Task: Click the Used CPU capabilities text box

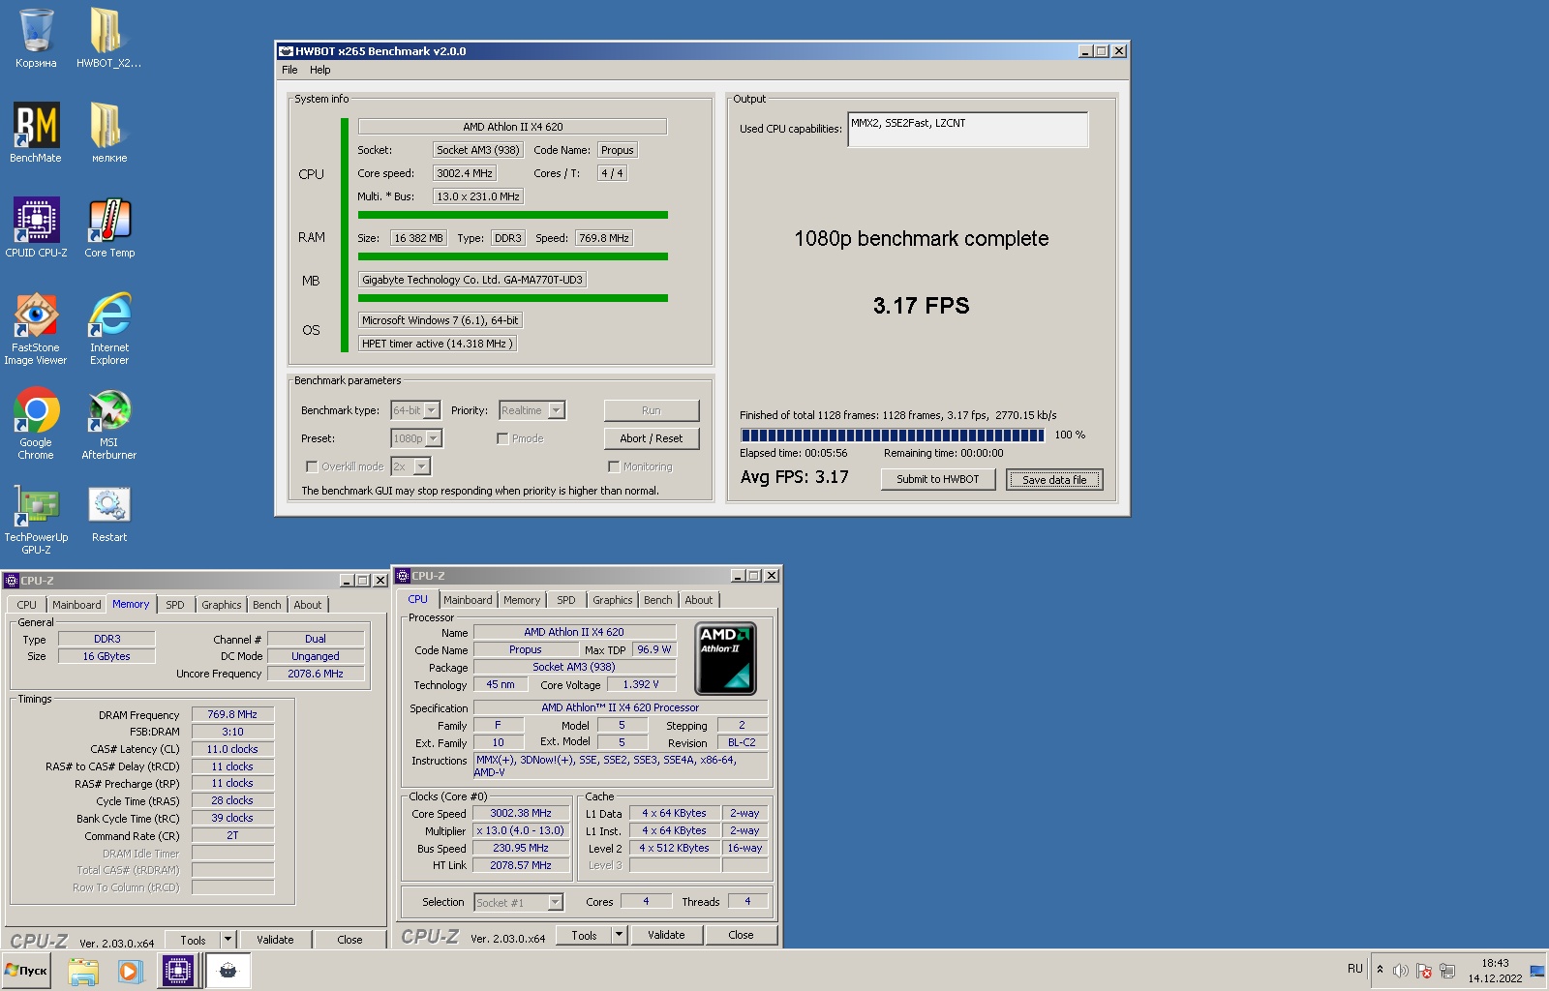Action: pos(968,130)
